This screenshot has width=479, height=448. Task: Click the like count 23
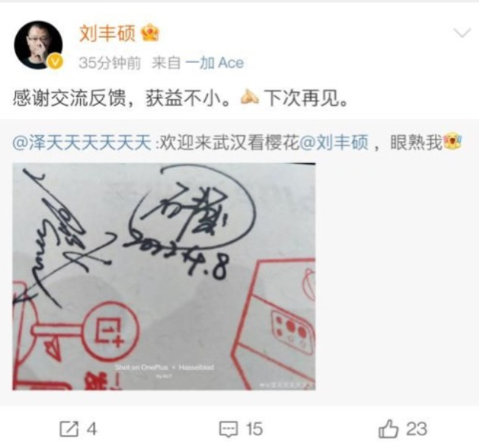(417, 429)
